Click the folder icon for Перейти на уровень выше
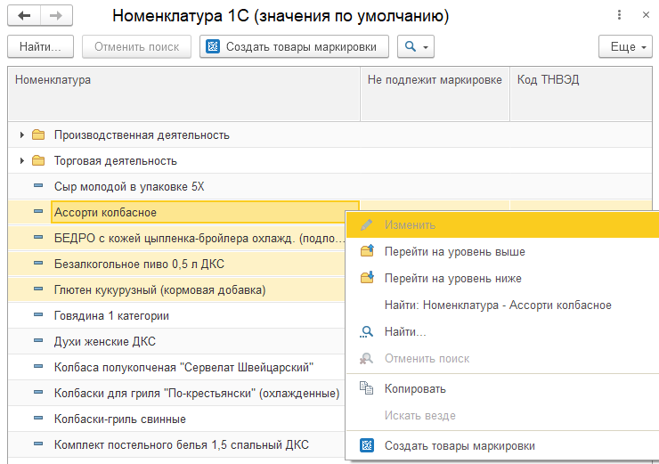Image resolution: width=659 pixels, height=464 pixels. tap(367, 251)
